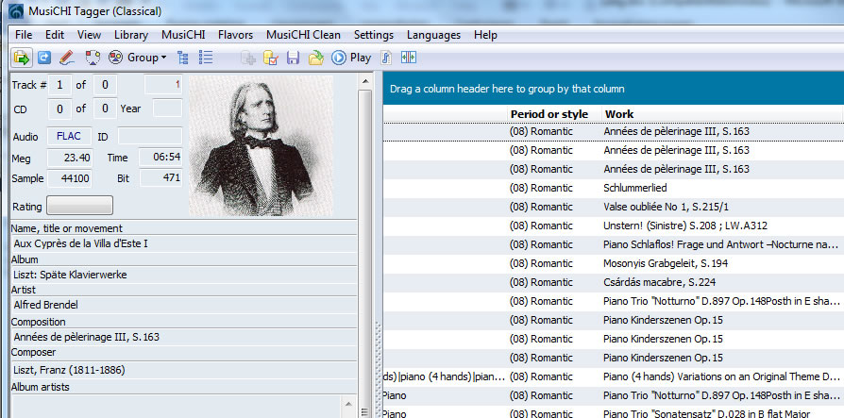The height and width of the screenshot is (418, 844).
Task: Click the red pencil edit icon
Action: click(x=67, y=58)
